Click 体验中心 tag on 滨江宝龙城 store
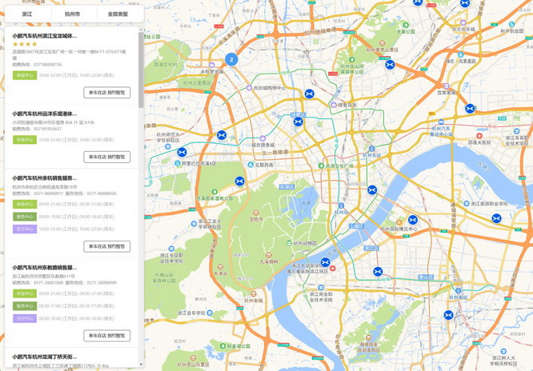Screen dimensions: 533x371 (x=25, y=75)
